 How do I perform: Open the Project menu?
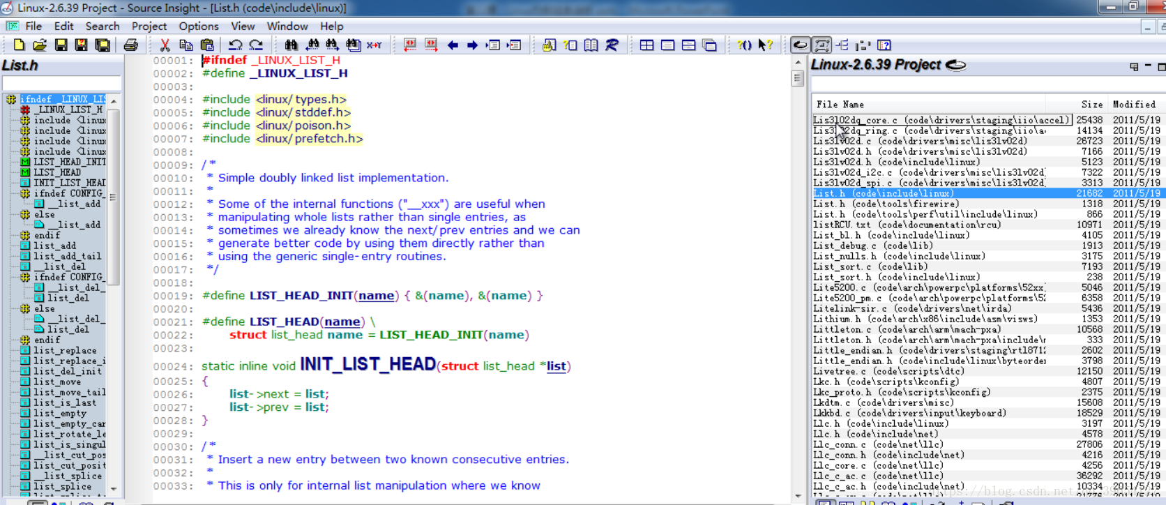[x=149, y=26]
